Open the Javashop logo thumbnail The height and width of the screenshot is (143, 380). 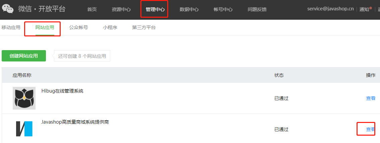pyautogui.click(x=24, y=129)
